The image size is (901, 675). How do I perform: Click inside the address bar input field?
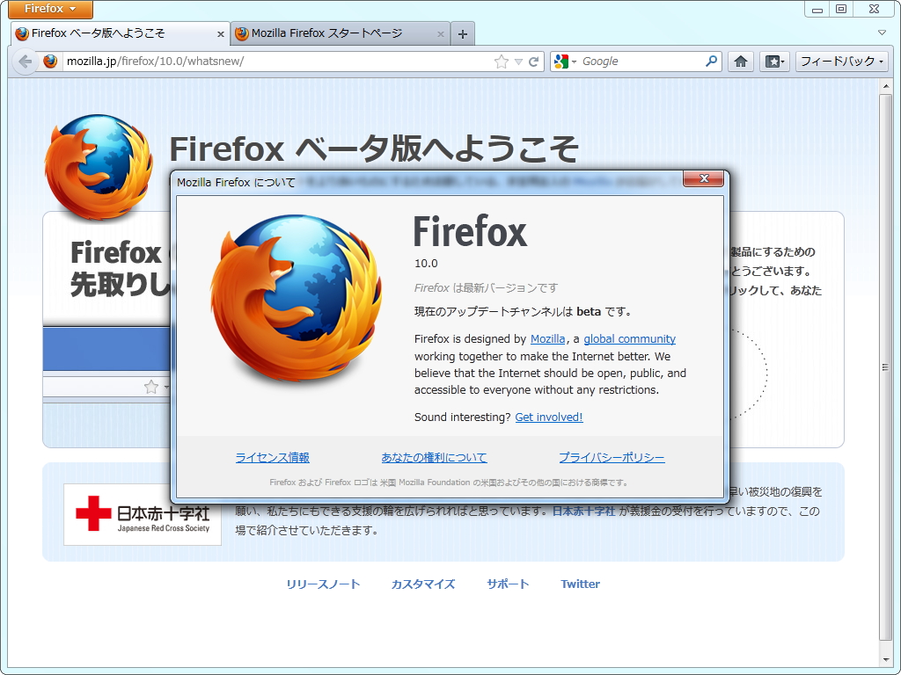(x=264, y=61)
